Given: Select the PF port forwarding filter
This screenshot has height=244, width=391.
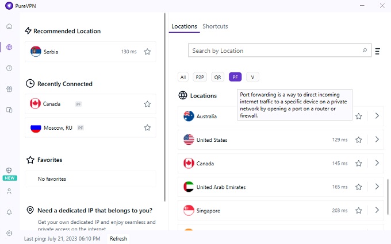Looking at the screenshot, I should 235,77.
